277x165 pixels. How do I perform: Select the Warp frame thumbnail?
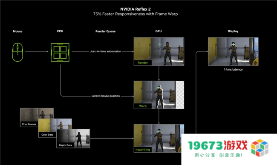point(159,95)
